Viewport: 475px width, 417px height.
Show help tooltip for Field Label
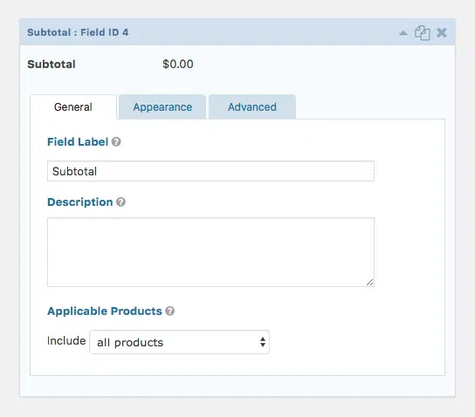tap(116, 141)
